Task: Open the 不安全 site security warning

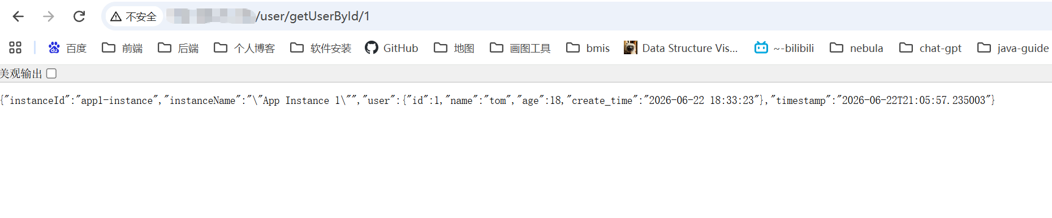Action: point(133,16)
